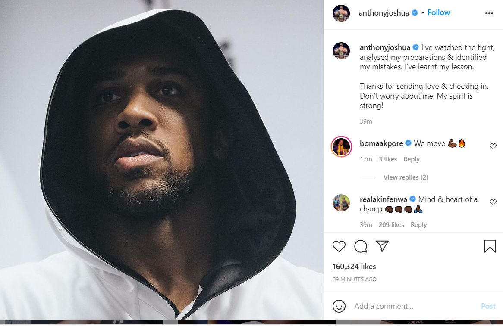Open the comment bubble icon
This screenshot has height=326, width=503.
tap(361, 246)
